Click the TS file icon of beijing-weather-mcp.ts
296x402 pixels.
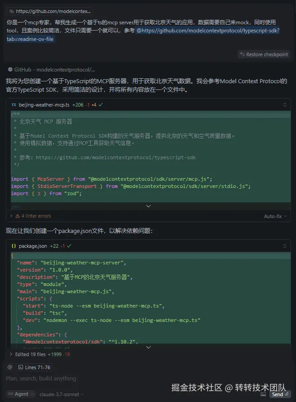(x=14, y=105)
